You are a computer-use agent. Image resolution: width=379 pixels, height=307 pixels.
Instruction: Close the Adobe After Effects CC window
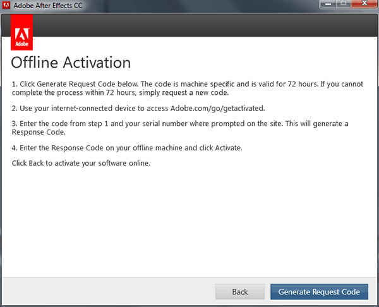coord(364,4)
